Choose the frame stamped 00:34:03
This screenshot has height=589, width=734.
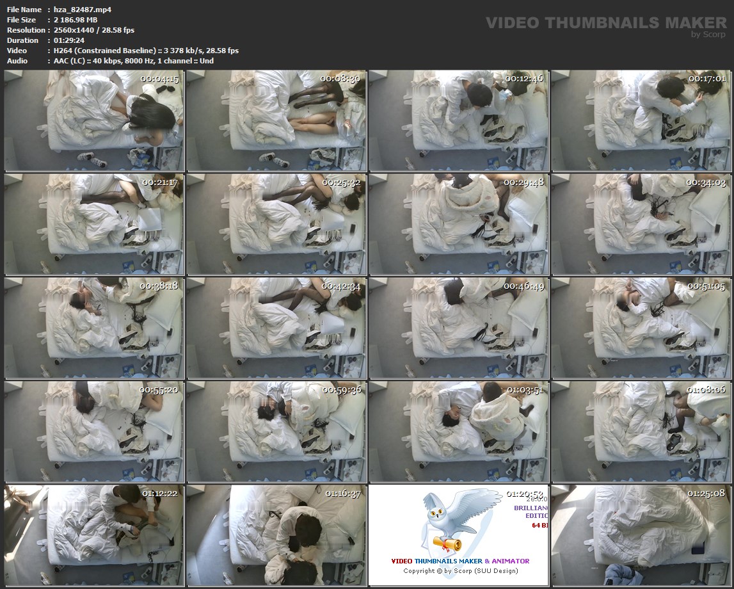pyautogui.click(x=641, y=224)
